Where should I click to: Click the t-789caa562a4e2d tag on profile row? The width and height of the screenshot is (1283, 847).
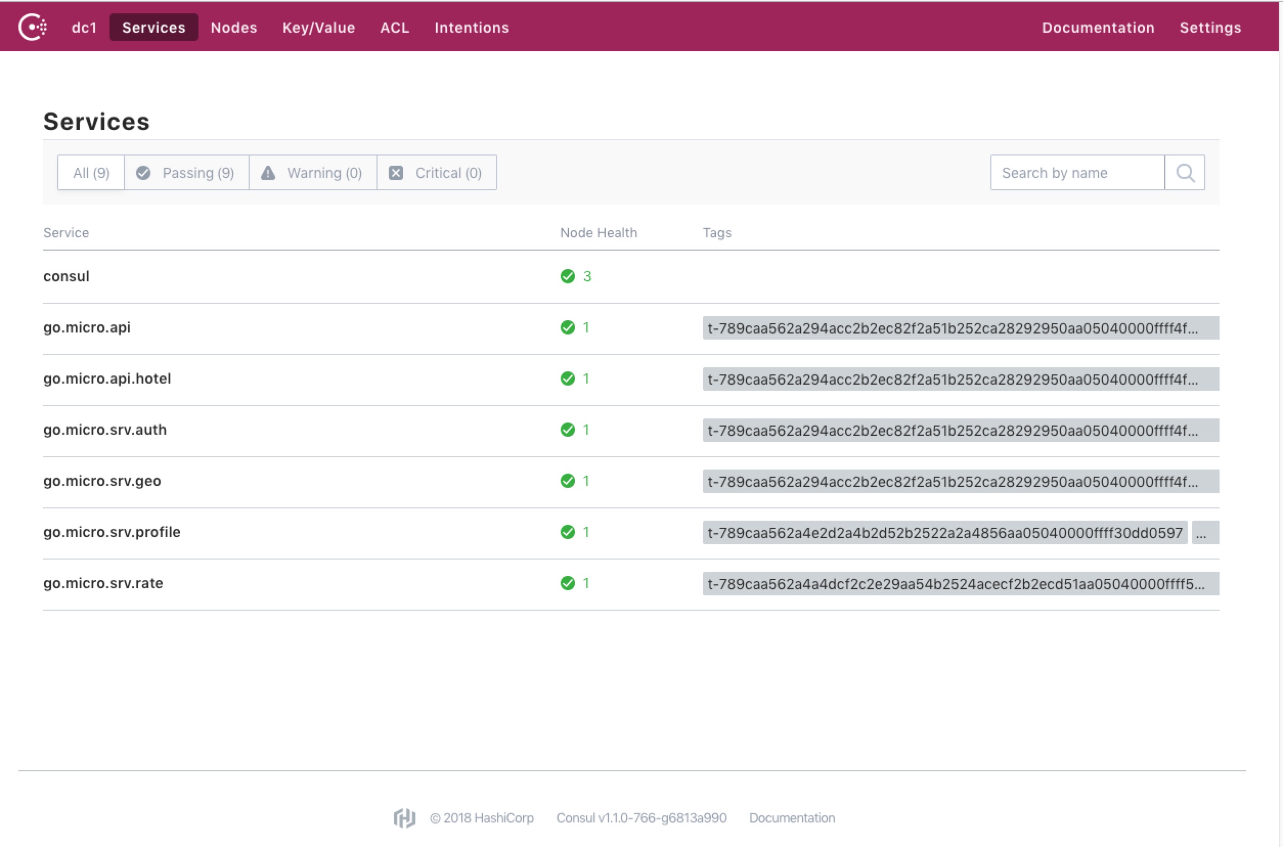point(945,532)
